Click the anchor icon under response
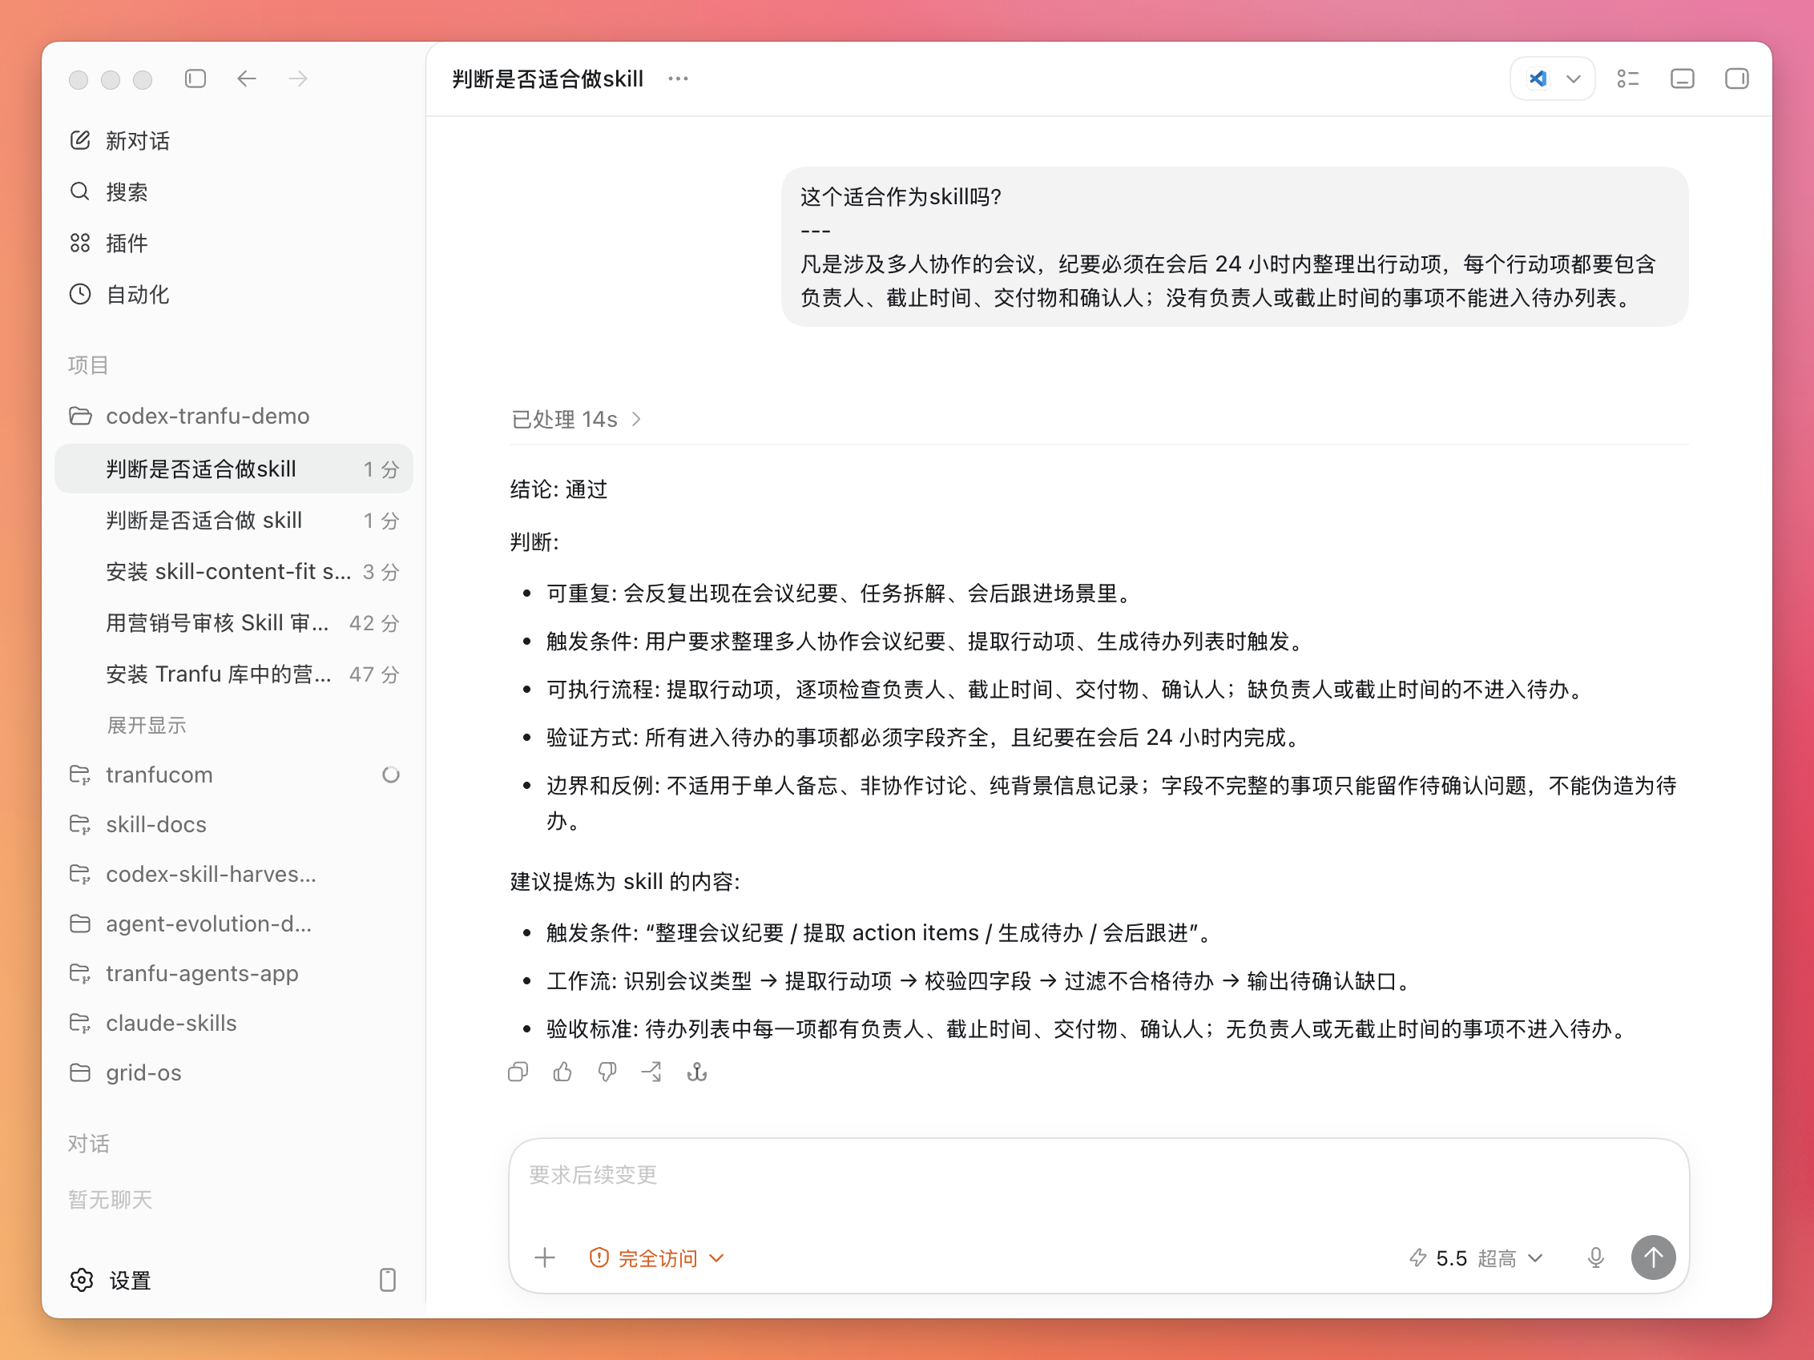This screenshot has height=1360, width=1814. point(697,1072)
